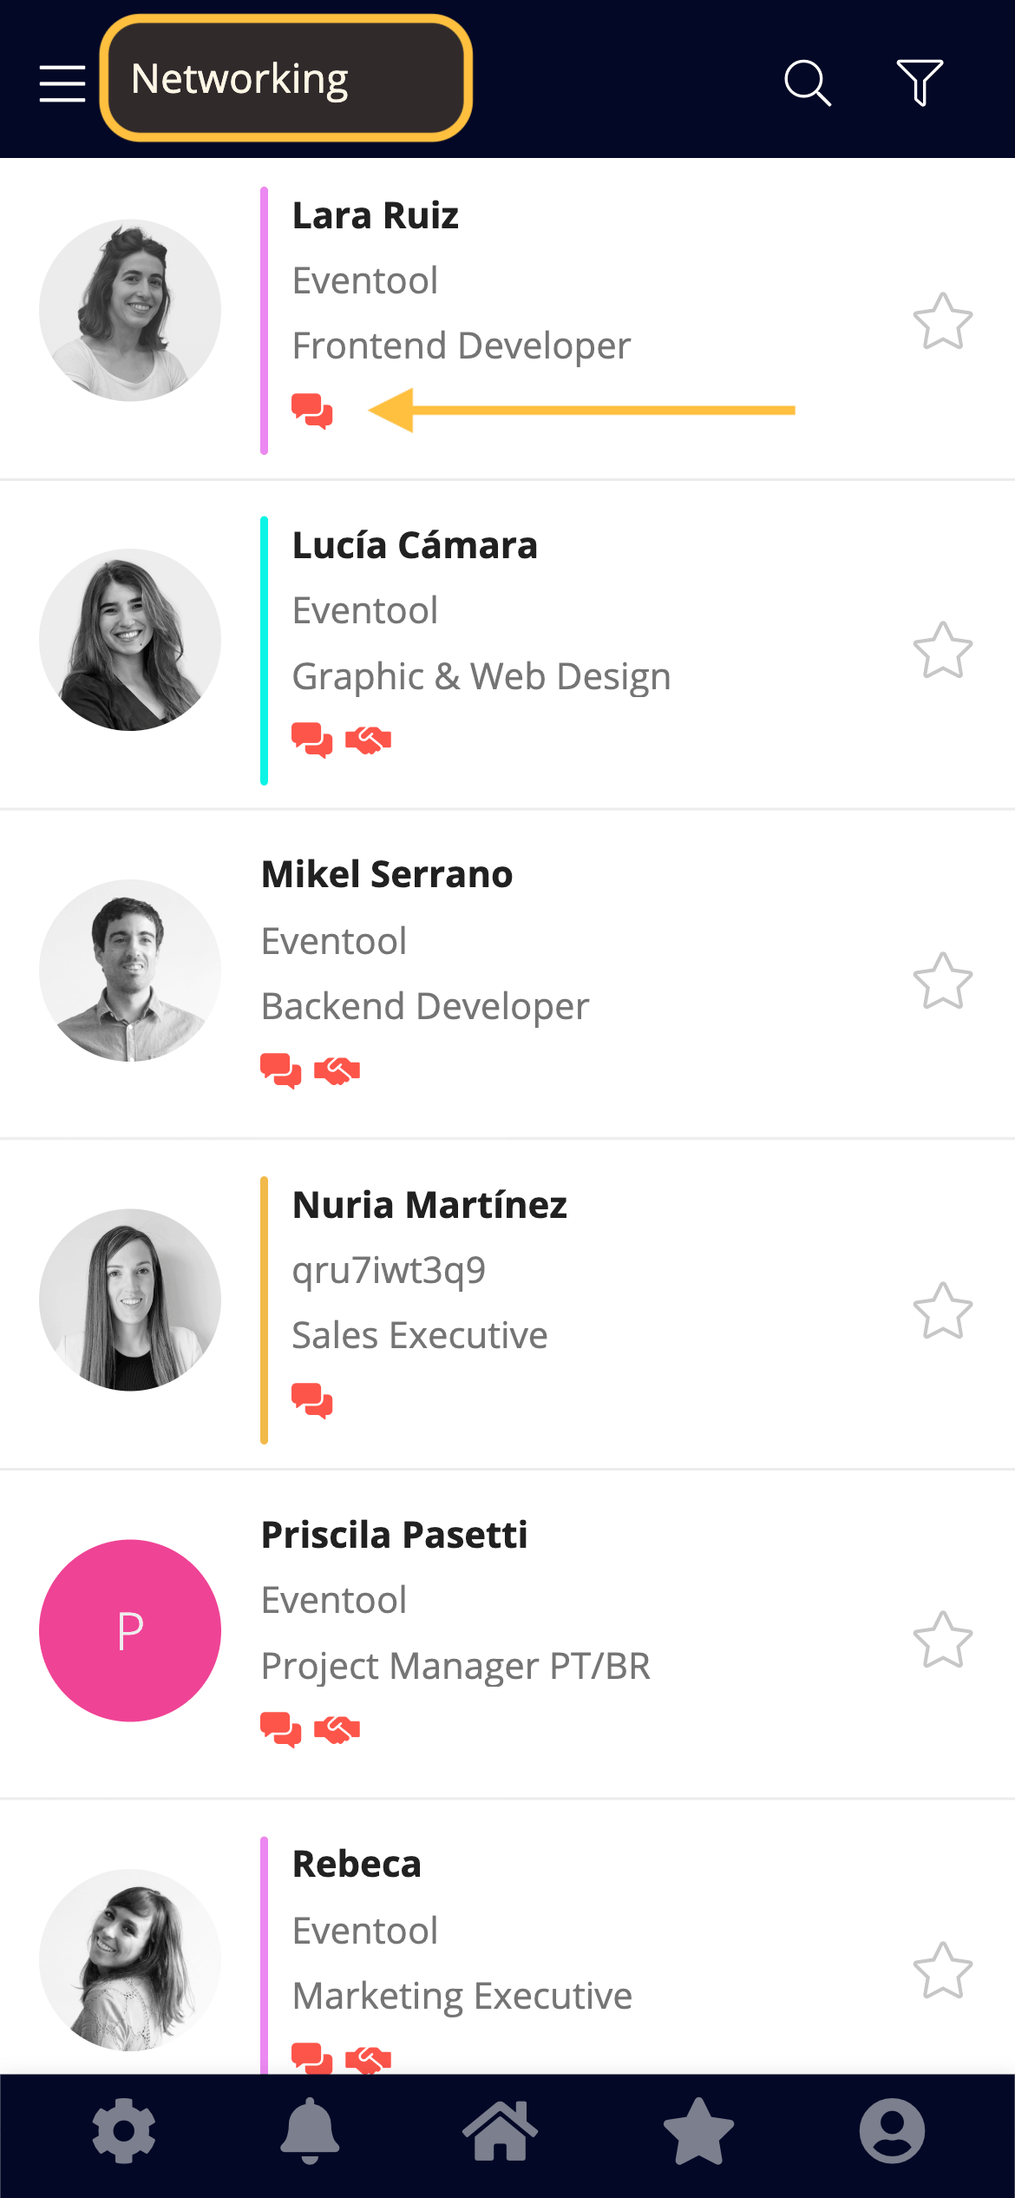Screen dimensions: 1015x2198
Task: Tap handshake icon for Priscila Pasetti
Action: pos(337,1729)
